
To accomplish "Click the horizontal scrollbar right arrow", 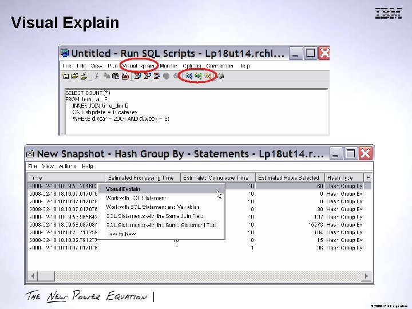I will tap(366, 276).
